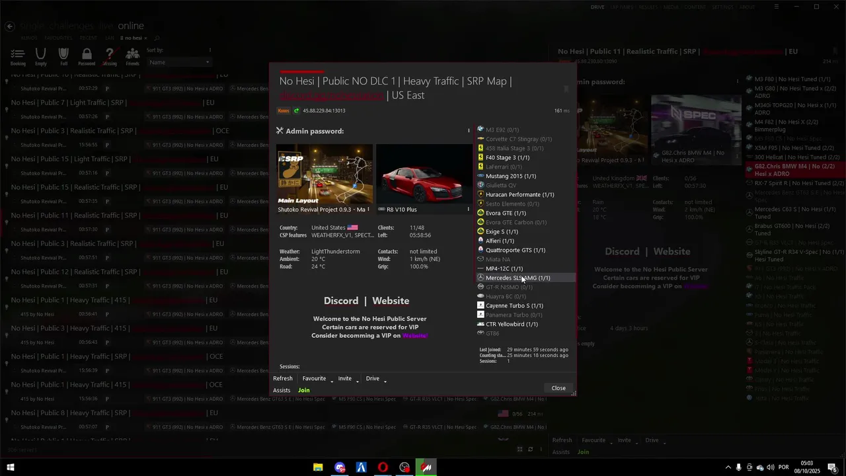Screen dimensions: 846x476
Task: Toggle the Missing content filter
Action: [x=110, y=57]
